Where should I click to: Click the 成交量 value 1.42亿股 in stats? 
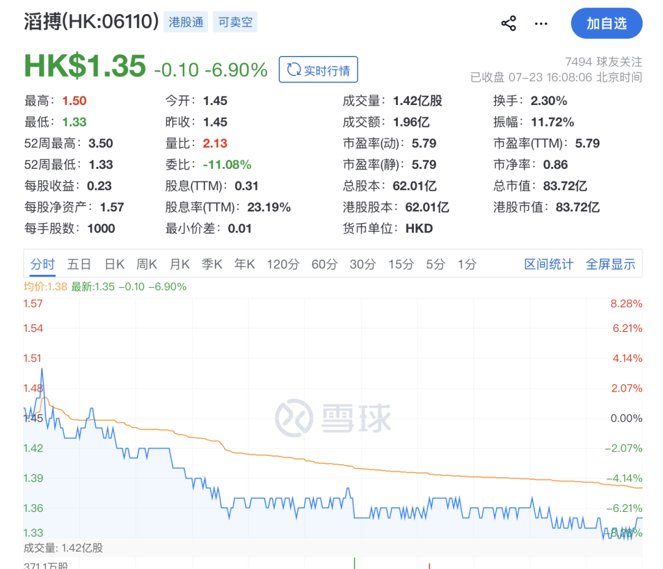click(x=417, y=101)
